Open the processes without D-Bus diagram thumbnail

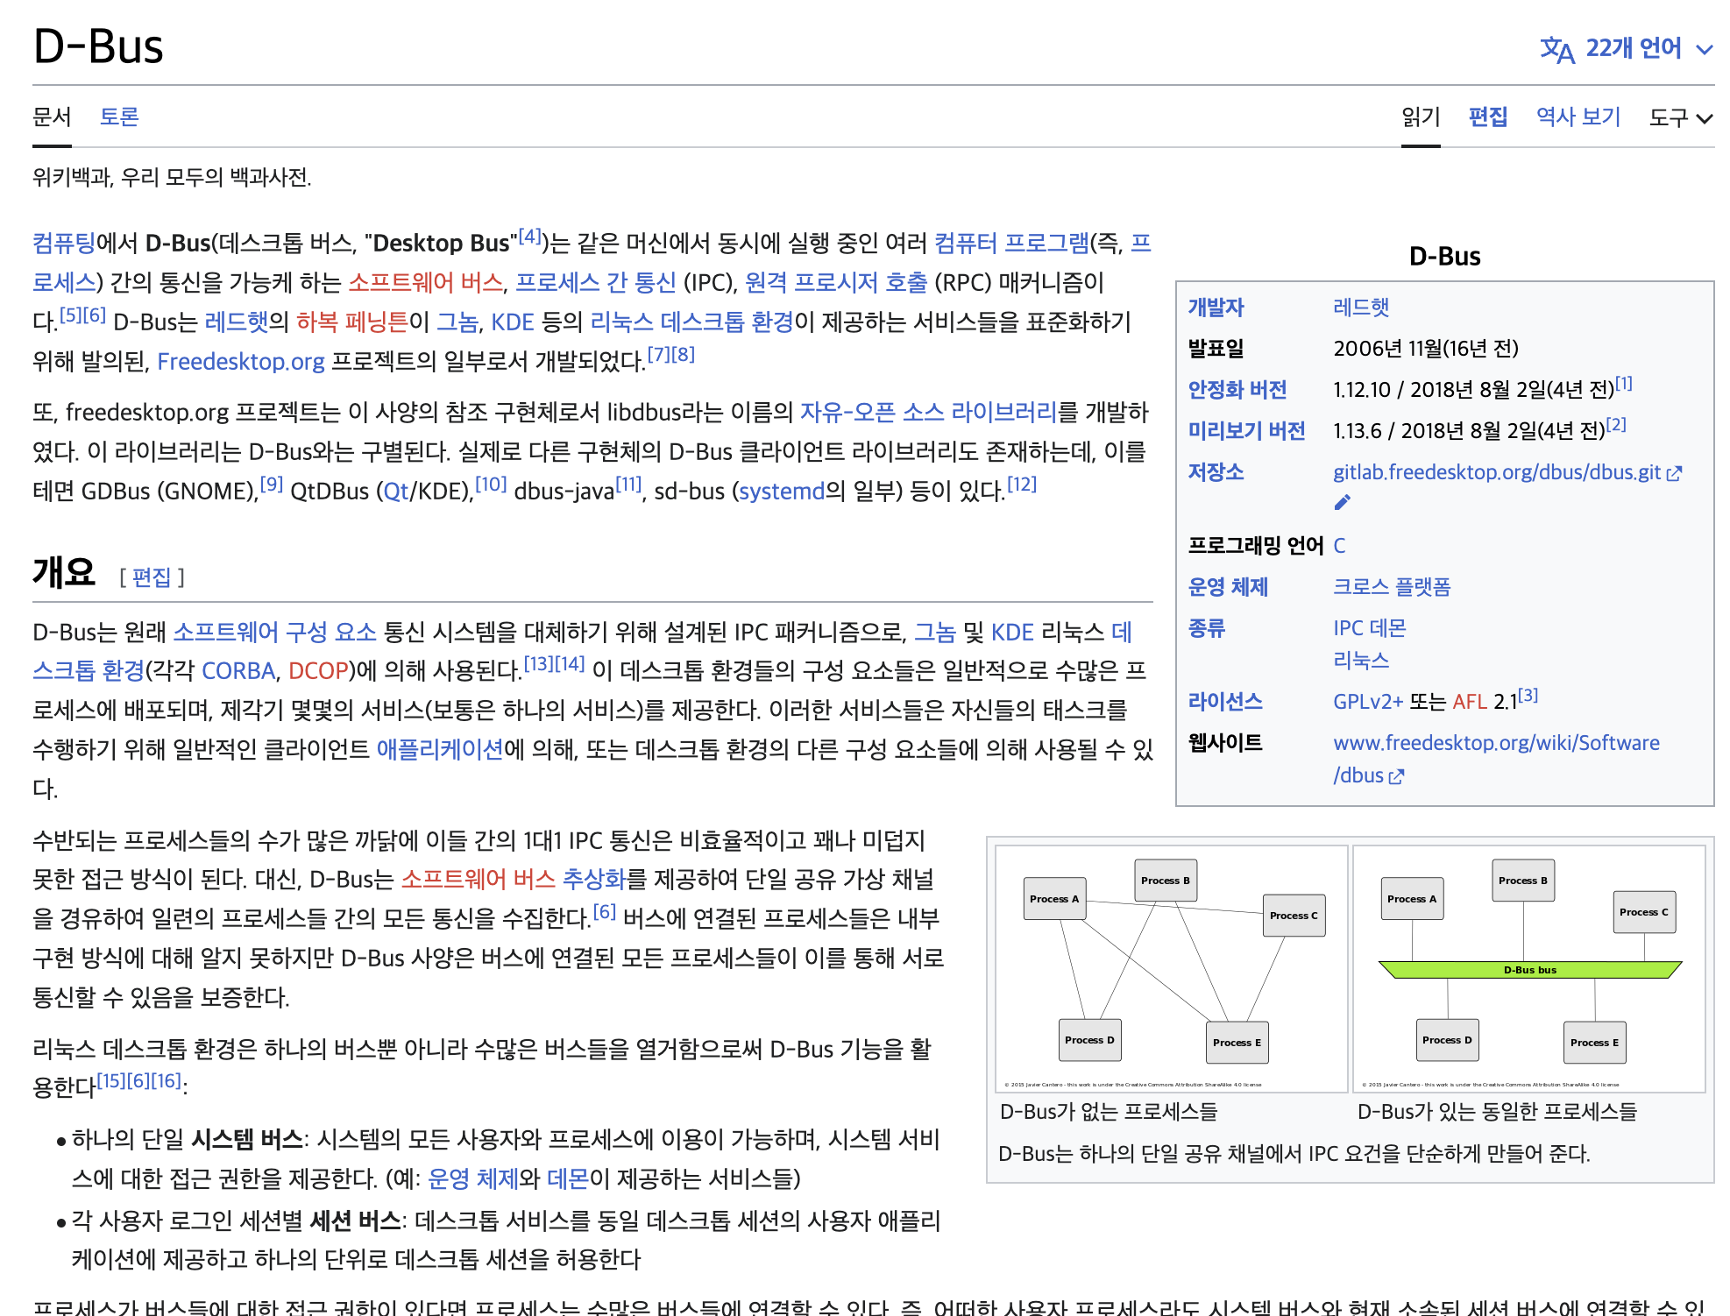coord(1170,968)
